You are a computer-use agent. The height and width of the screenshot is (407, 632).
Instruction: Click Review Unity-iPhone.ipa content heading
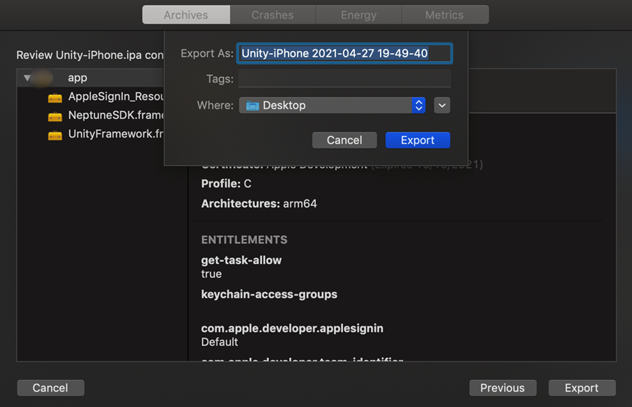coord(90,55)
